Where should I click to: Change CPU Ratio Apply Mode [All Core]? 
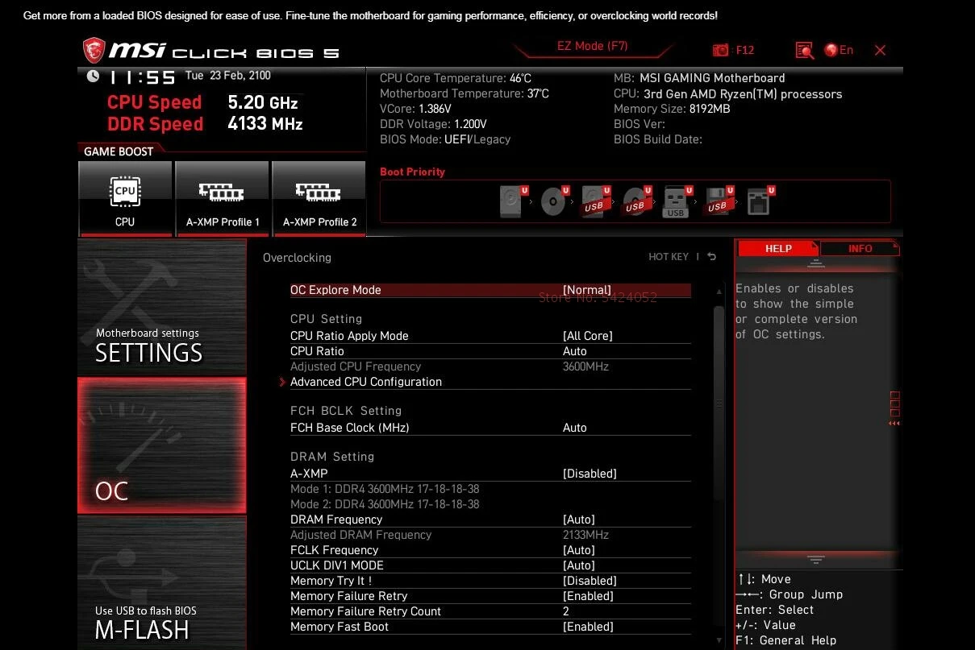click(588, 336)
